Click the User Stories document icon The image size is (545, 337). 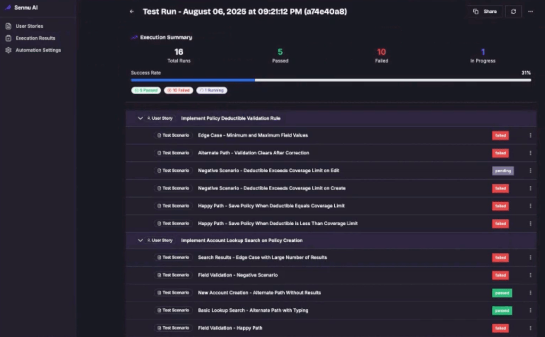(9, 26)
